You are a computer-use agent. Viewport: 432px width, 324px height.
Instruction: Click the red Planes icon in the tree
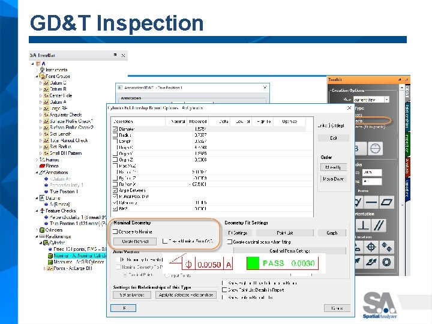click(42, 166)
